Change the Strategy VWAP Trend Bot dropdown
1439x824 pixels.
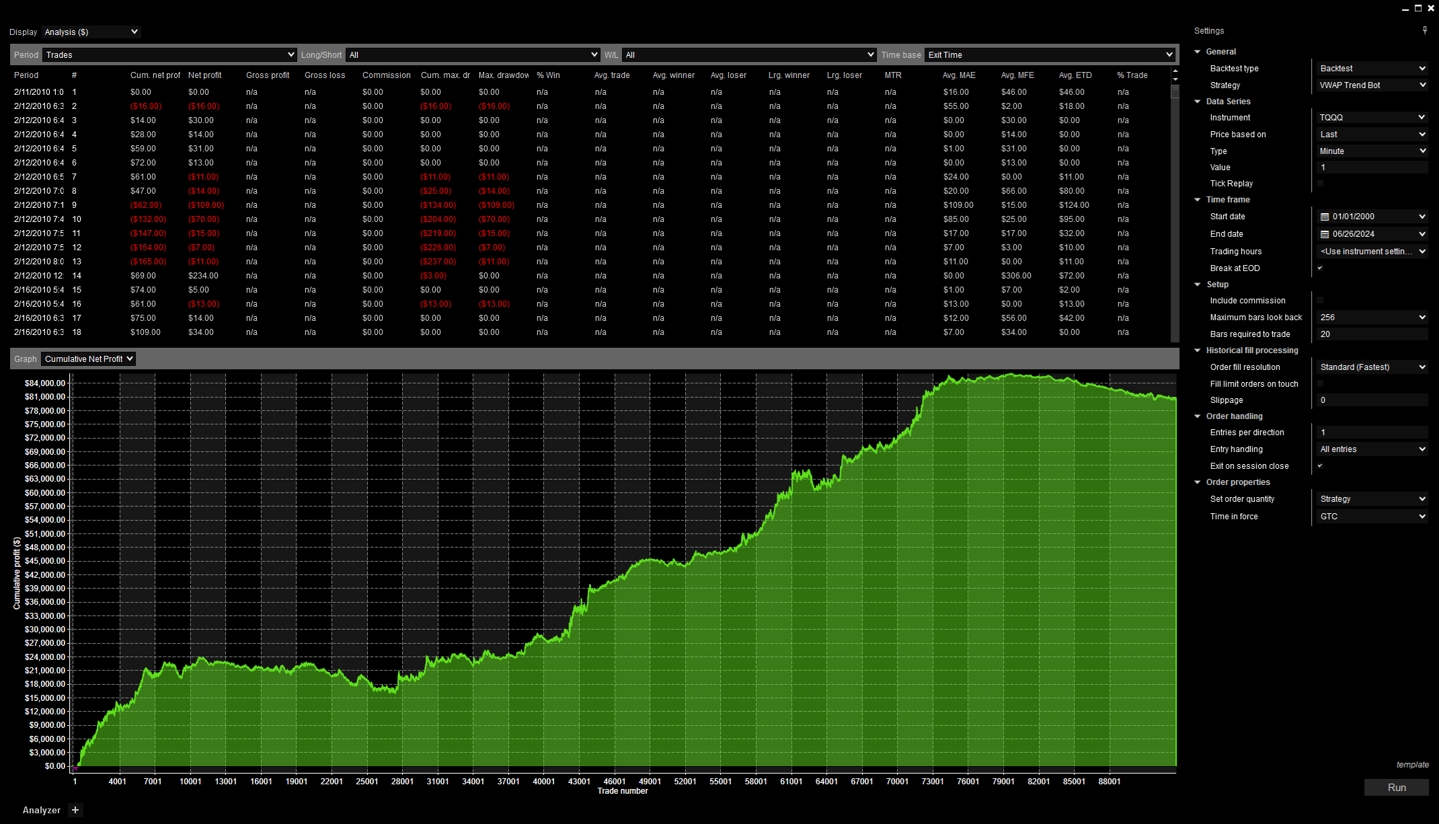coord(1372,85)
